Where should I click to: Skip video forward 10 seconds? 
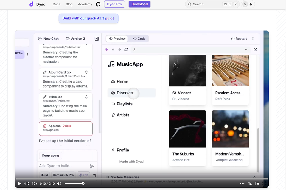coord(35,184)
